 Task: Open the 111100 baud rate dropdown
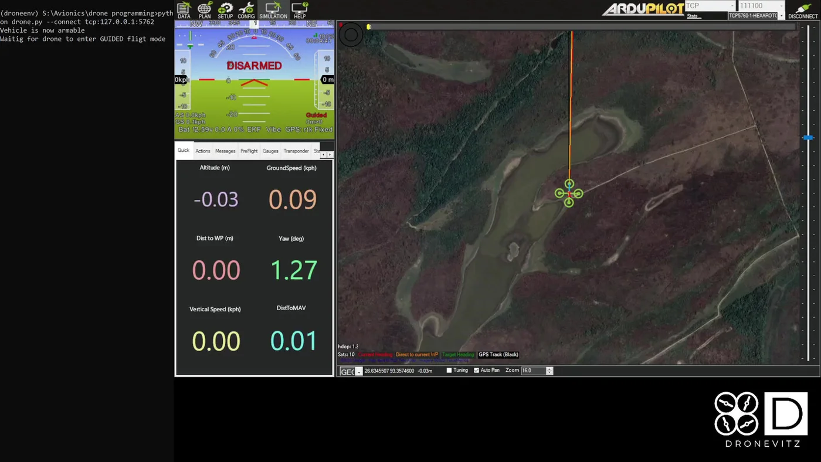coord(761,6)
